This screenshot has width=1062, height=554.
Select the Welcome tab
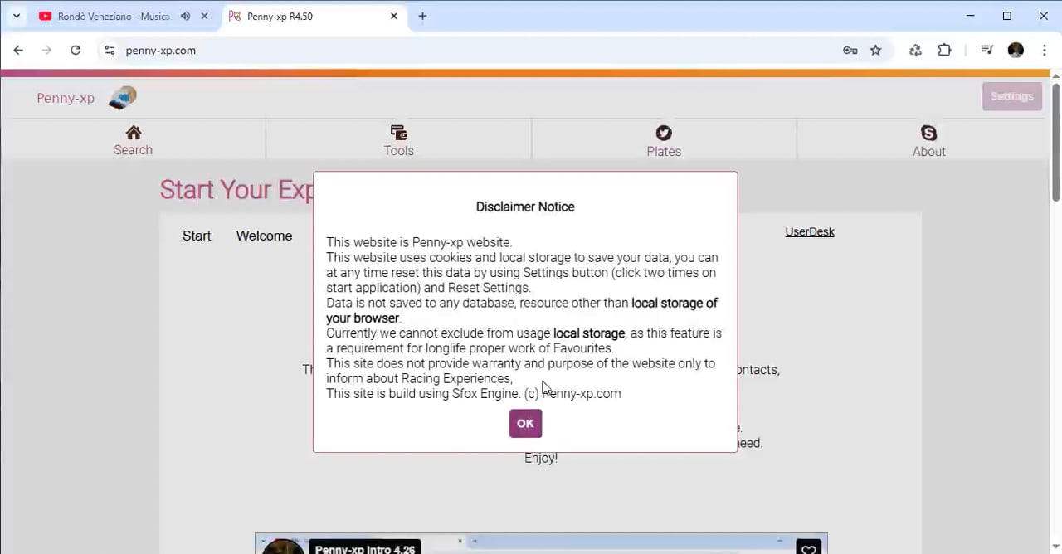(x=264, y=236)
